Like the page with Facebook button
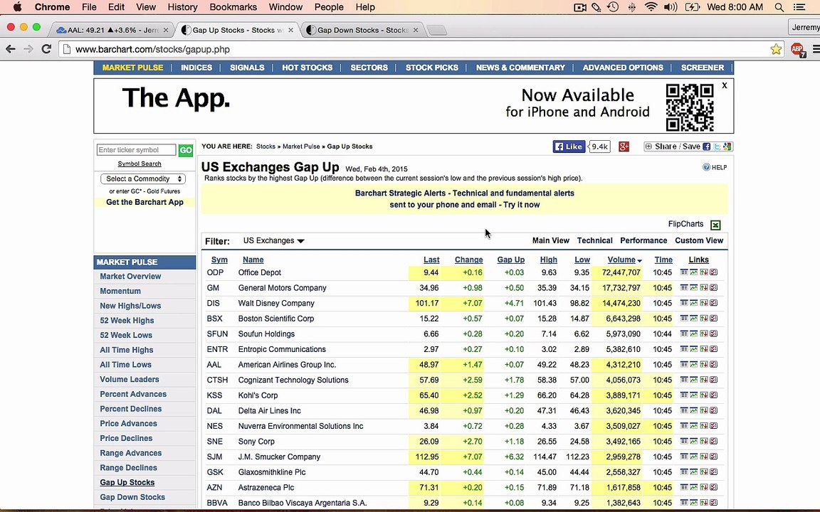The height and width of the screenshot is (512, 820). click(x=569, y=146)
